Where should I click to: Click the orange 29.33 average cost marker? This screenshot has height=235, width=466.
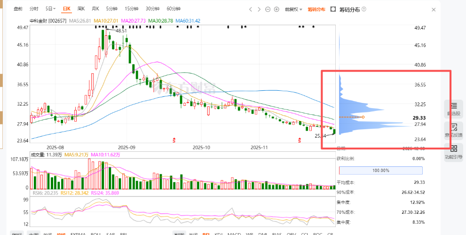363,117
